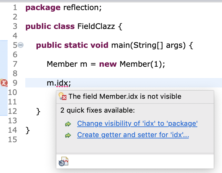Click the '2 quick fixes available' text
The height and width of the screenshot is (173, 222).
[x=97, y=110]
